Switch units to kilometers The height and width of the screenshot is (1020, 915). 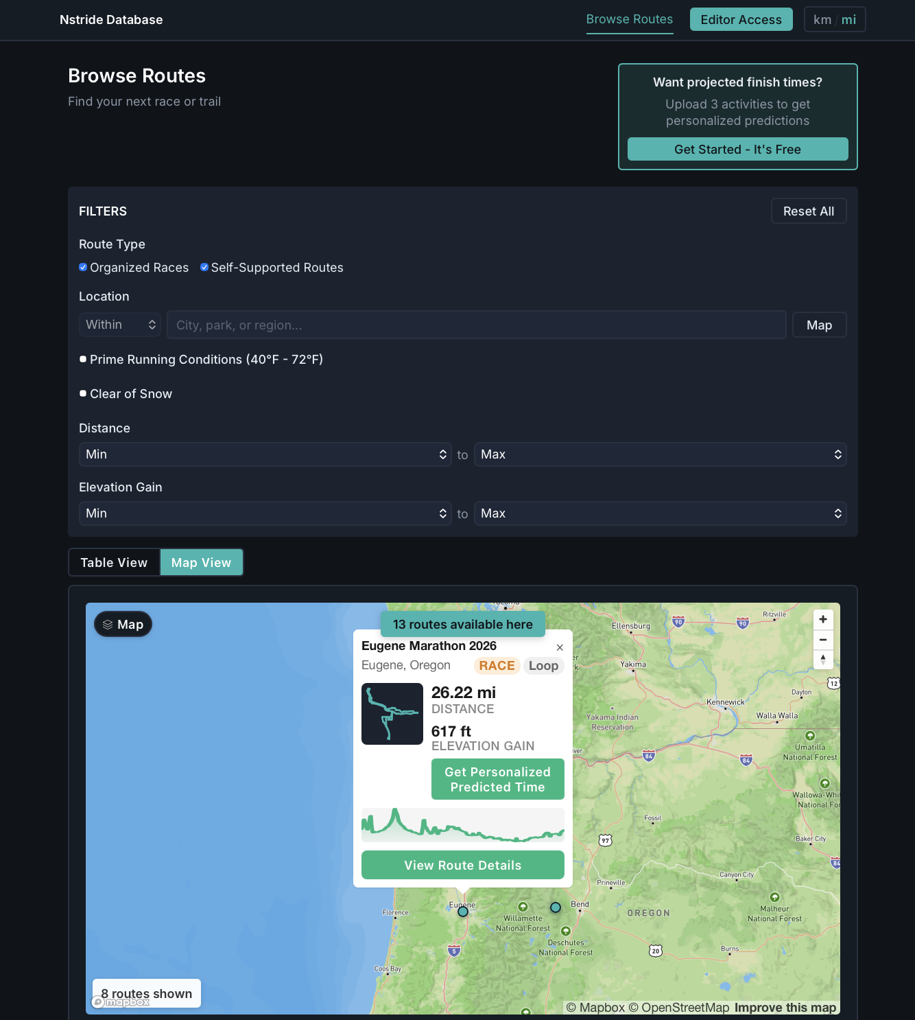click(x=822, y=19)
